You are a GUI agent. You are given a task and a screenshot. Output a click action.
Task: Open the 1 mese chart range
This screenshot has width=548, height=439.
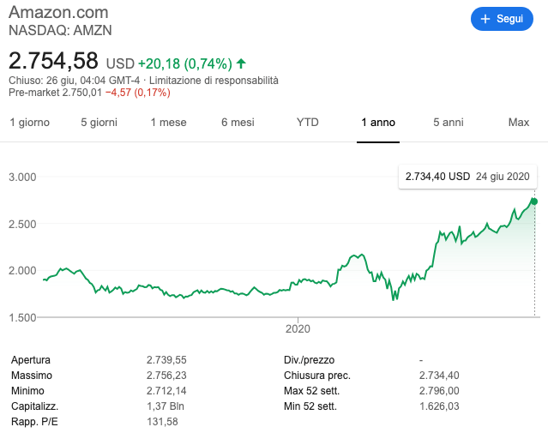click(x=168, y=123)
